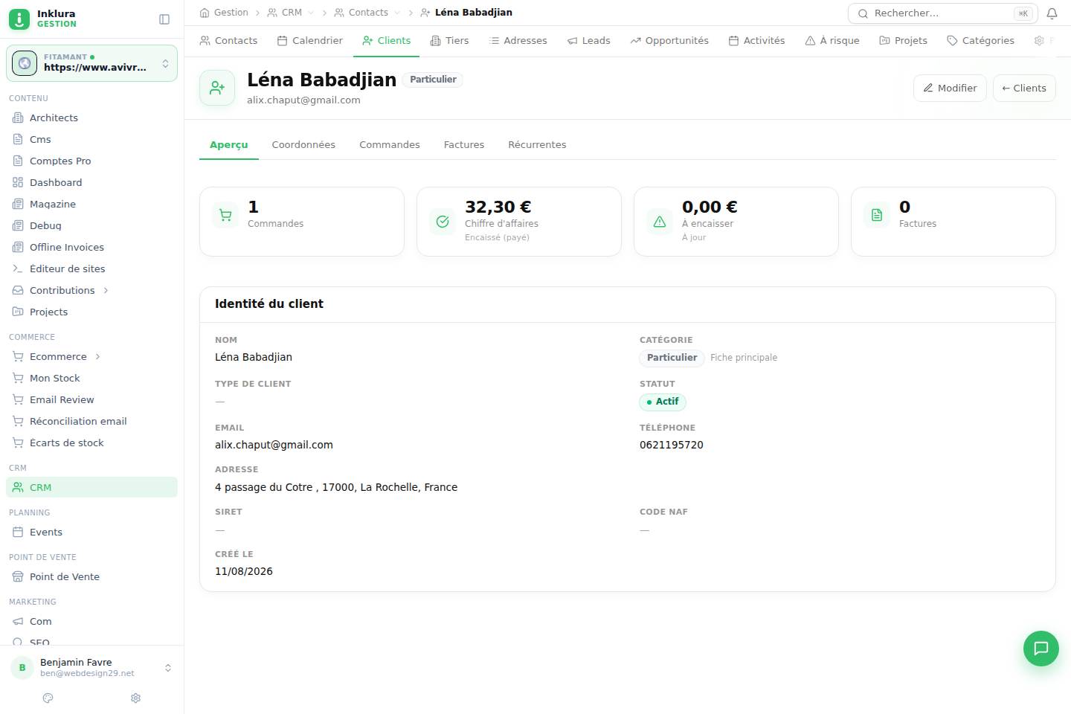1071x714 pixels.
Task: Expand the Ecommerce submenu chevron
Action: point(97,356)
